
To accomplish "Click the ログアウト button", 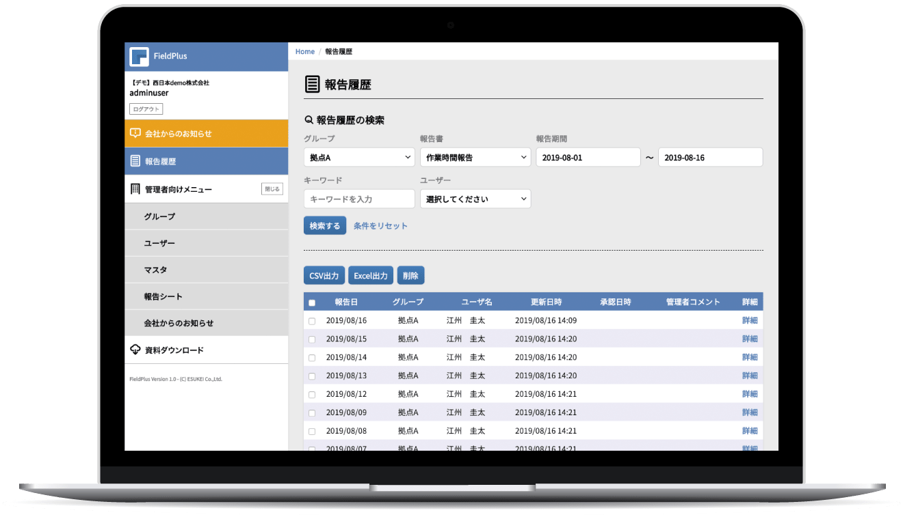I will [x=146, y=109].
